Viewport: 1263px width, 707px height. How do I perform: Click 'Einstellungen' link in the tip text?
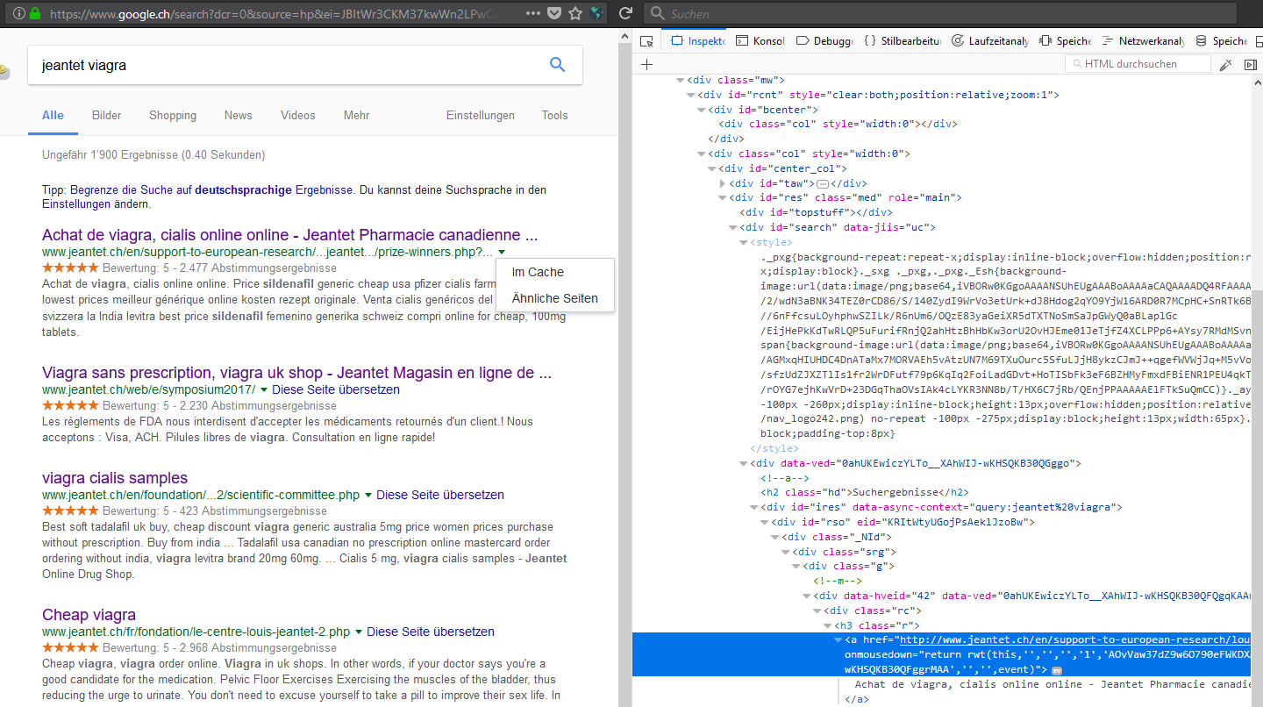[x=76, y=204]
